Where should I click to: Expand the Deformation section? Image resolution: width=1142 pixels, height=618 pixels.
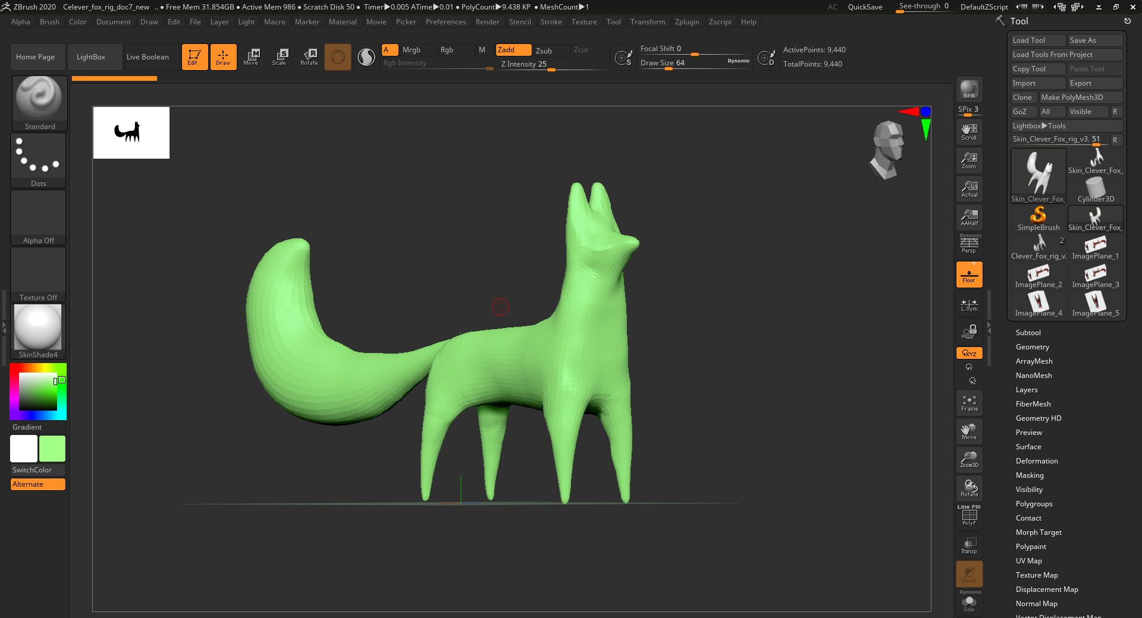(x=1036, y=461)
